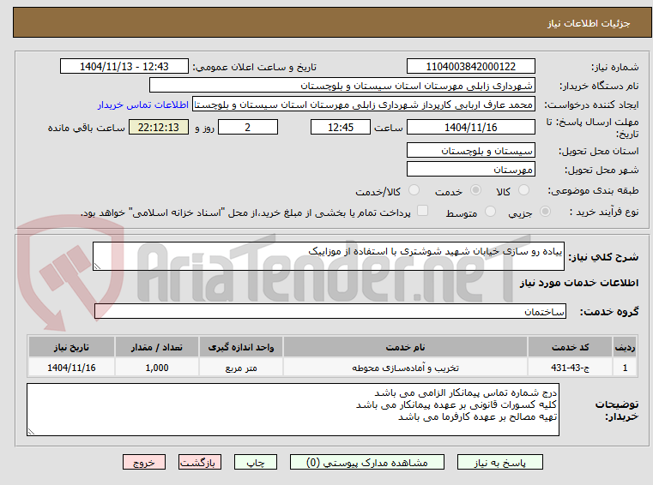Select the کالا radio button
Screen dimensions: 653x485
[x=523, y=190]
